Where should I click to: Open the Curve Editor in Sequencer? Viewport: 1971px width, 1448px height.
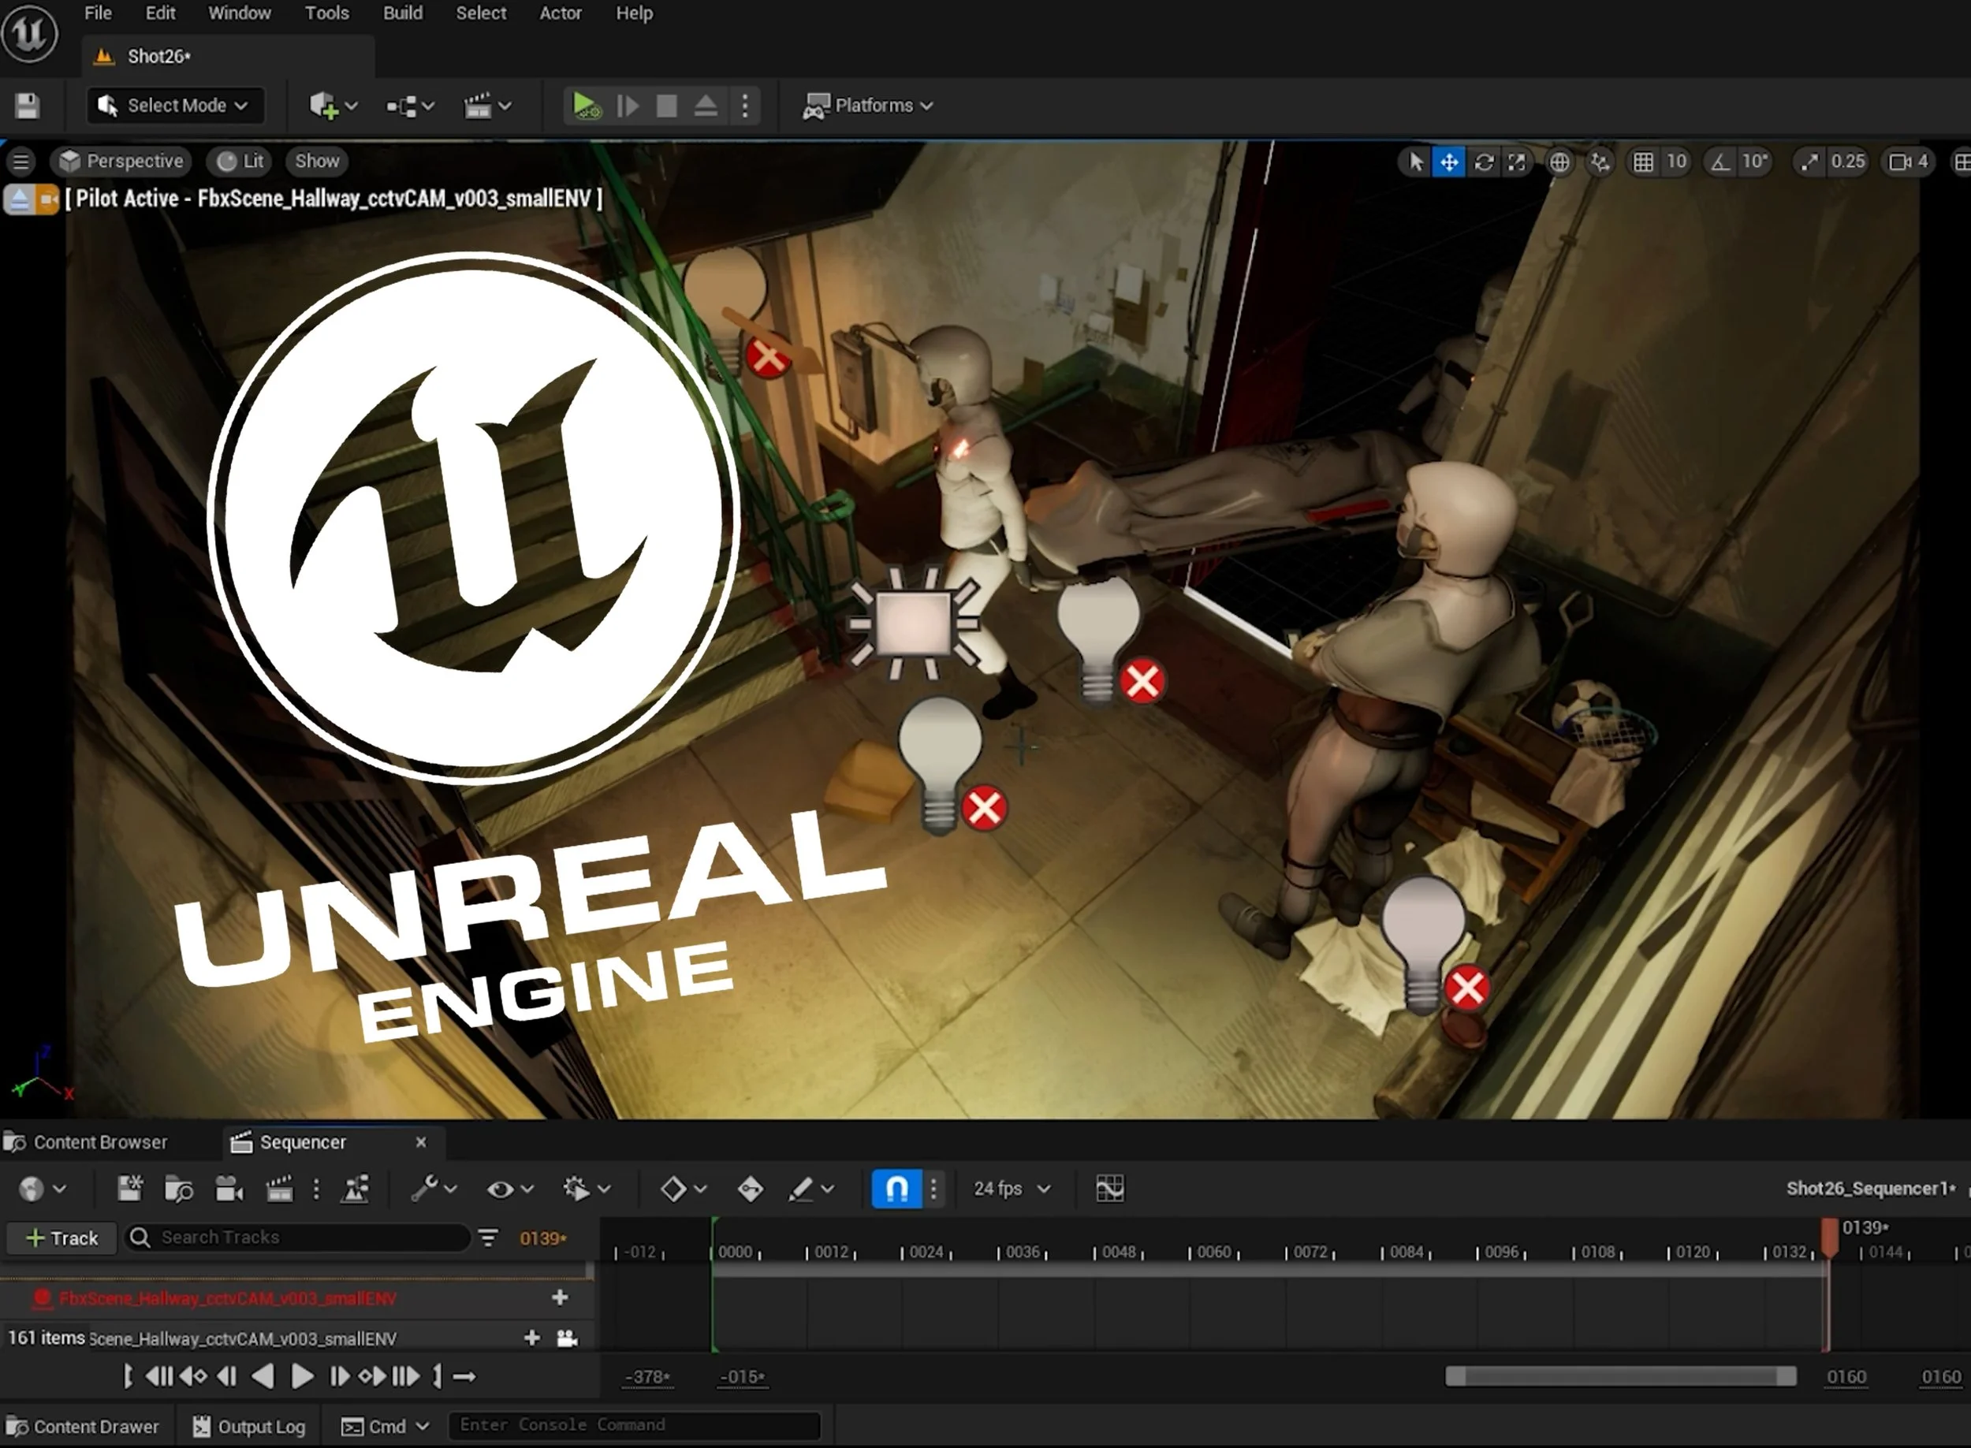pyautogui.click(x=1109, y=1189)
